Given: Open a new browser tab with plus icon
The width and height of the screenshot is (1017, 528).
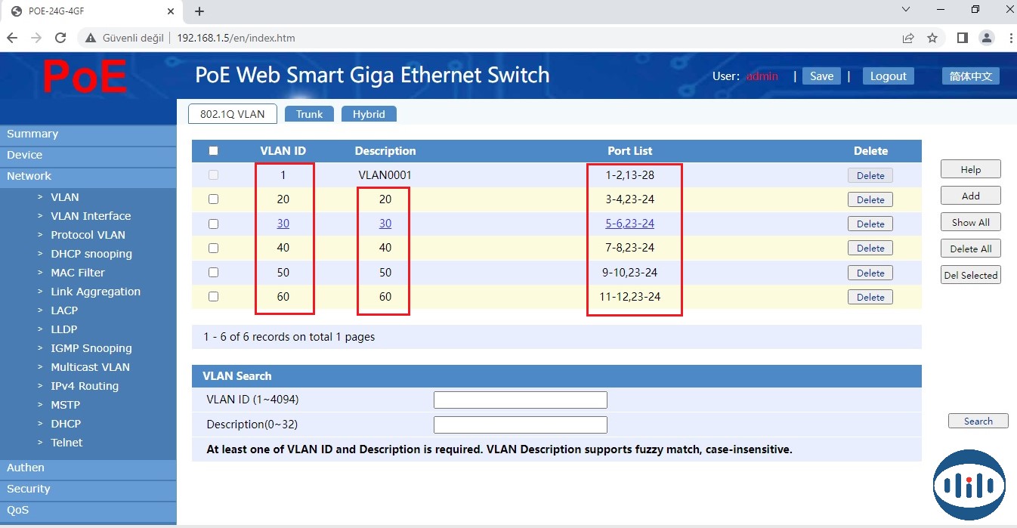Looking at the screenshot, I should point(199,11).
